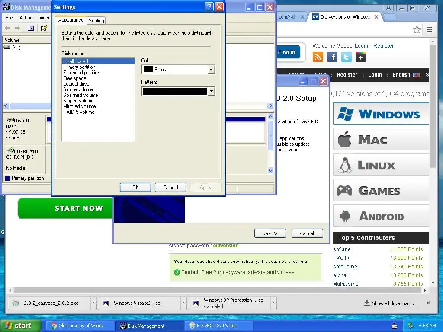This screenshot has width=443, height=332.
Task: Open the Windows Vista x64.iso download arrow
Action: pos(183,303)
